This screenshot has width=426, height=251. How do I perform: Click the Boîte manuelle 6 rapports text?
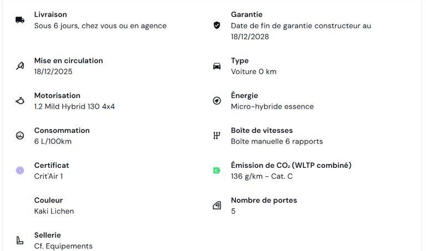pos(276,141)
